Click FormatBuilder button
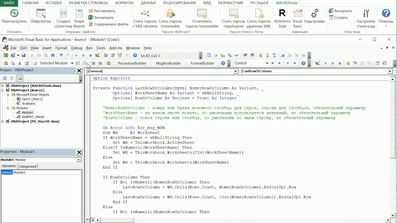 click(203, 63)
